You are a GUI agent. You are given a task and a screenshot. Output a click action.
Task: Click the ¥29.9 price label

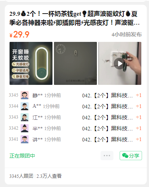[x=19, y=35]
